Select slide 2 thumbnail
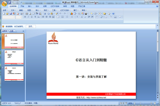The height and width of the screenshot is (106, 160). click(x=14, y=57)
